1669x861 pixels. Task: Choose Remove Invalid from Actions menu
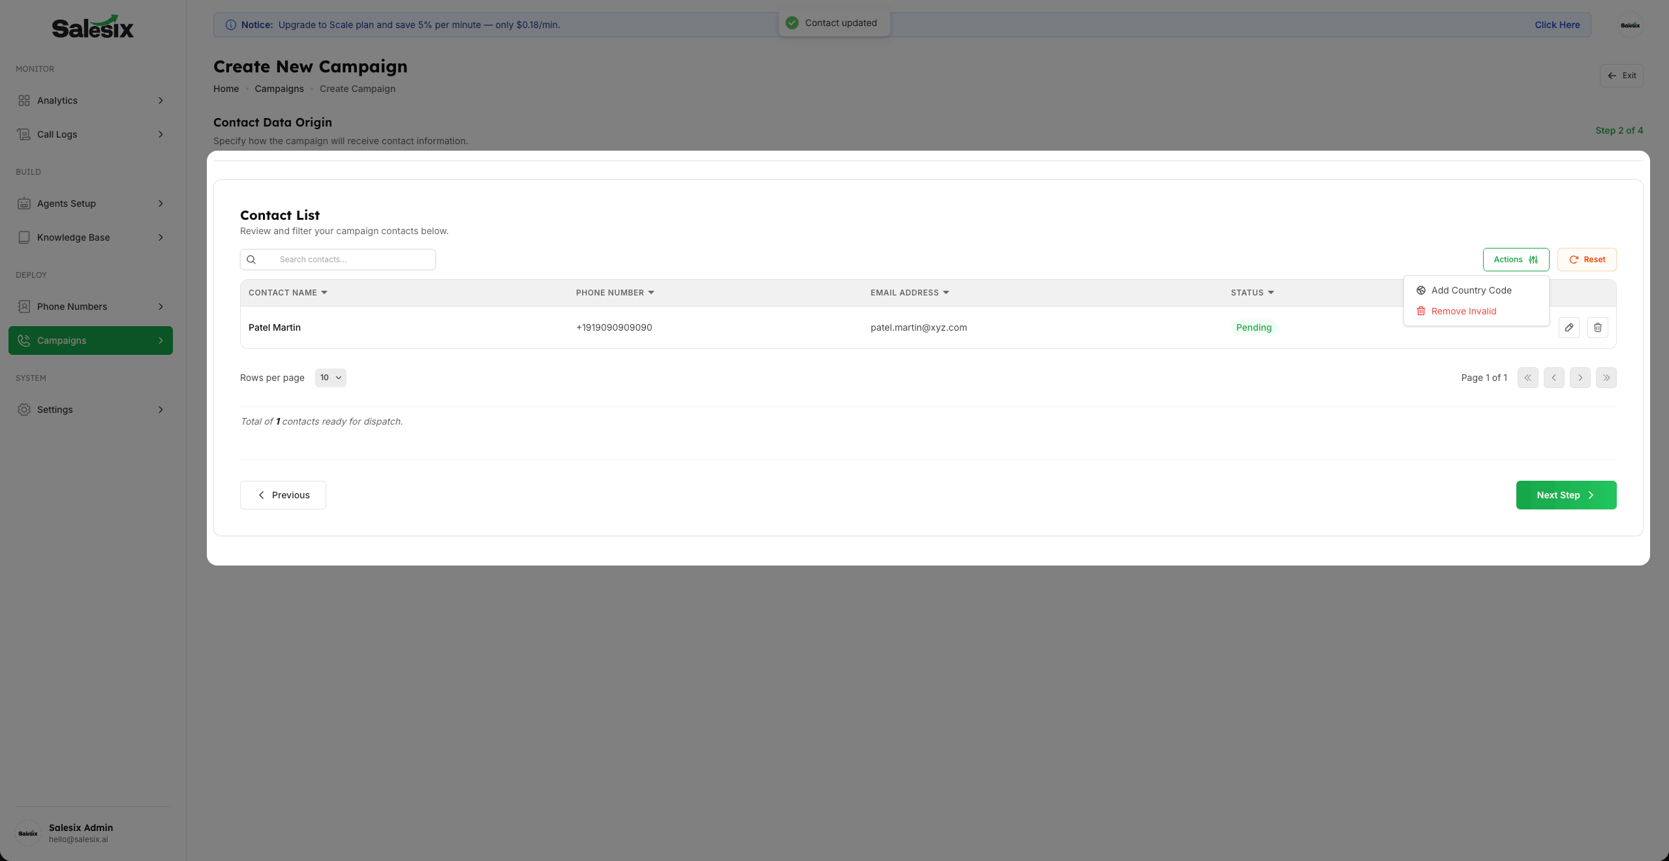pos(1463,311)
